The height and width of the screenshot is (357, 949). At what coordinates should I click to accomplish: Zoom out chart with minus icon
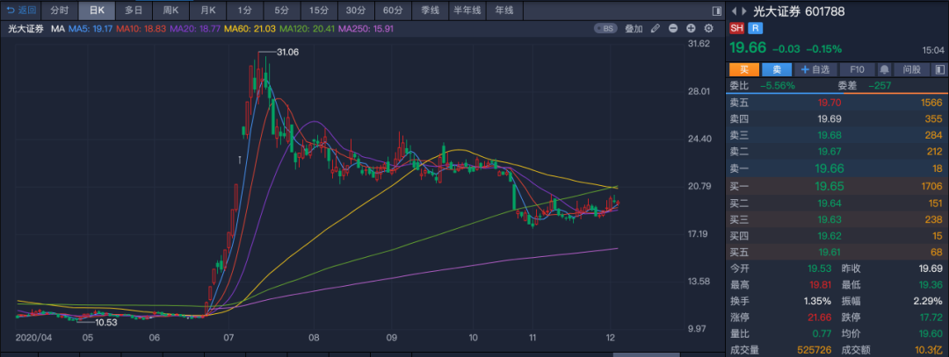click(x=673, y=29)
